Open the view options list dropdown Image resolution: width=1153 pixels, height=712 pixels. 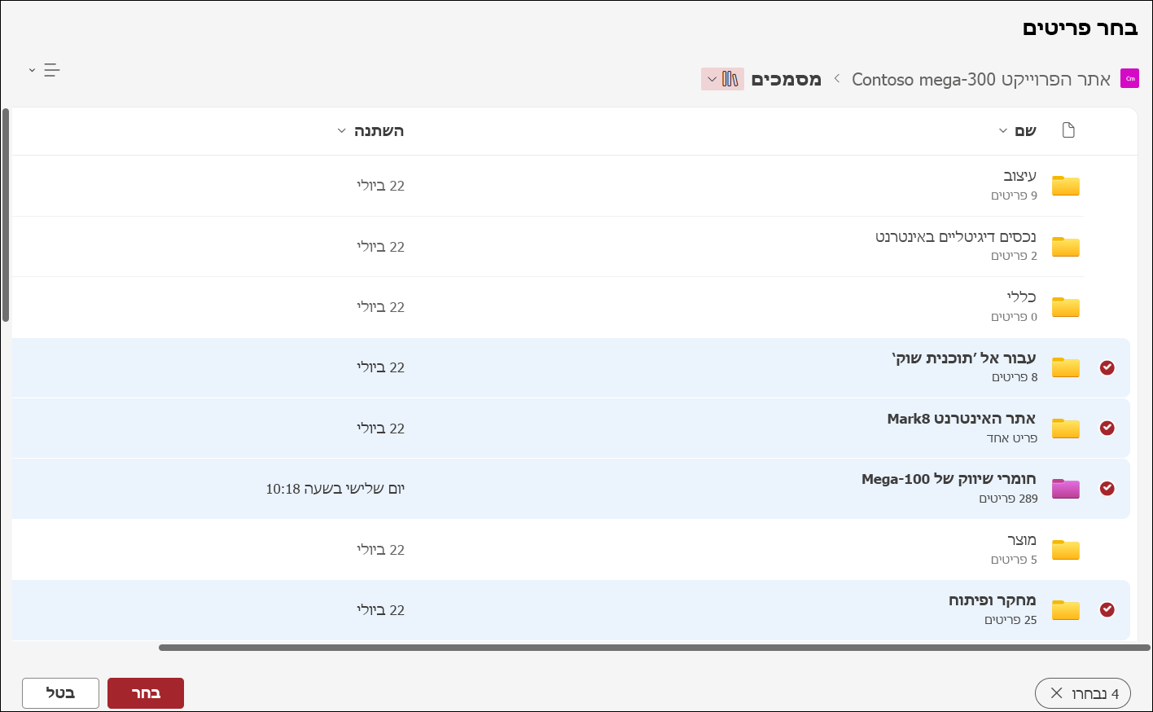click(44, 70)
